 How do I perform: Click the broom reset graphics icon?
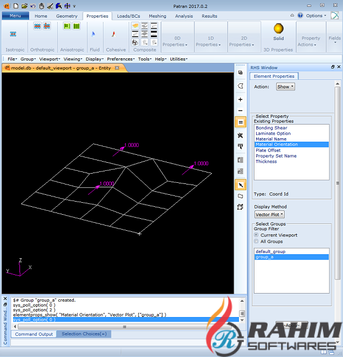pos(50,6)
